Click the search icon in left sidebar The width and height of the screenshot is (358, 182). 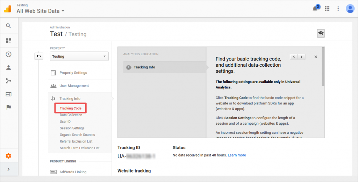pyautogui.click(x=8, y=26)
